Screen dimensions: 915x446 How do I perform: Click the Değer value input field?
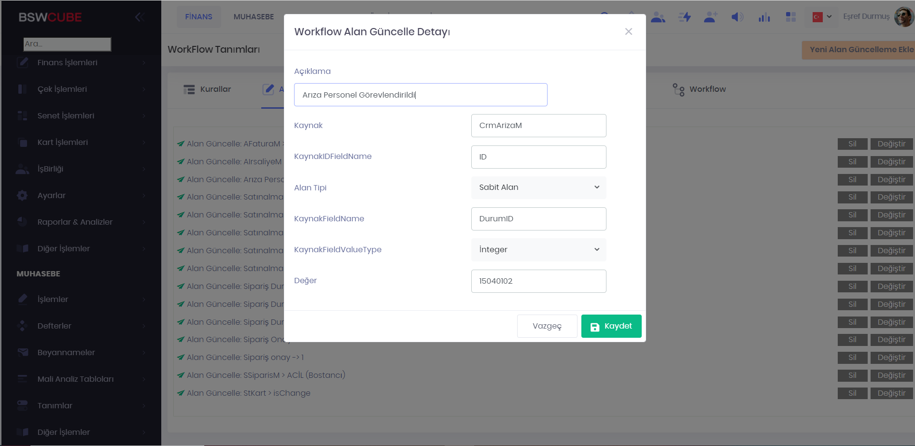pos(538,281)
